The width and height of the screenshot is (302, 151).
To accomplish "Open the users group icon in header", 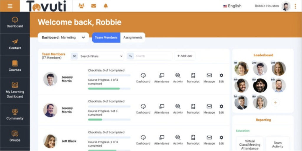I will coord(81,6).
